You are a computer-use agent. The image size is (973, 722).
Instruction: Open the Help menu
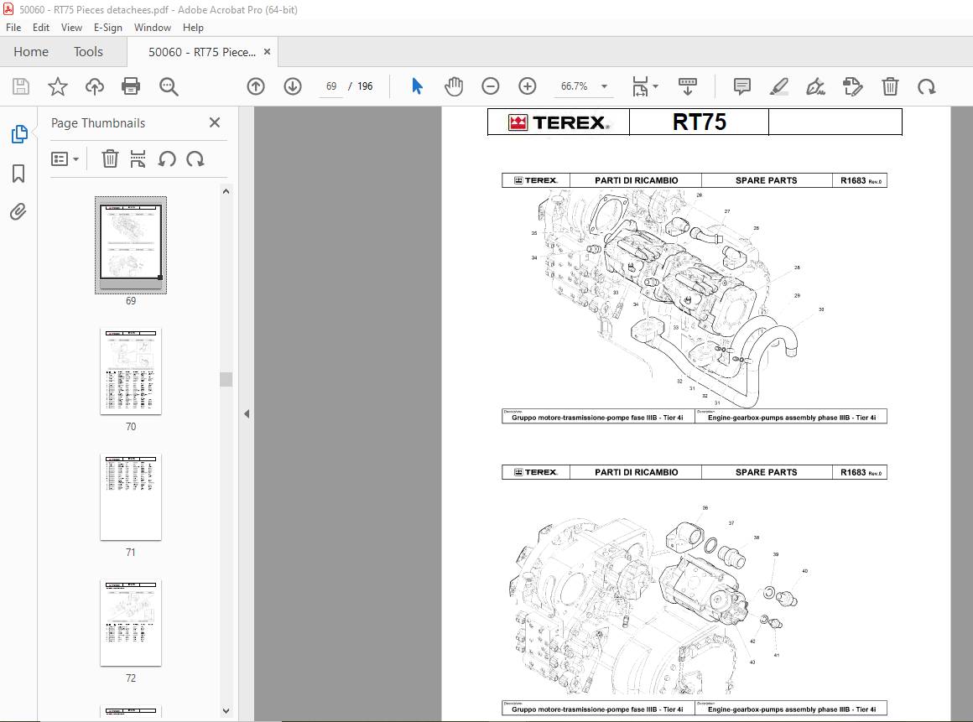click(193, 28)
